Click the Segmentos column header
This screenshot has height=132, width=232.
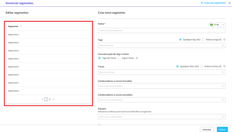13,27
